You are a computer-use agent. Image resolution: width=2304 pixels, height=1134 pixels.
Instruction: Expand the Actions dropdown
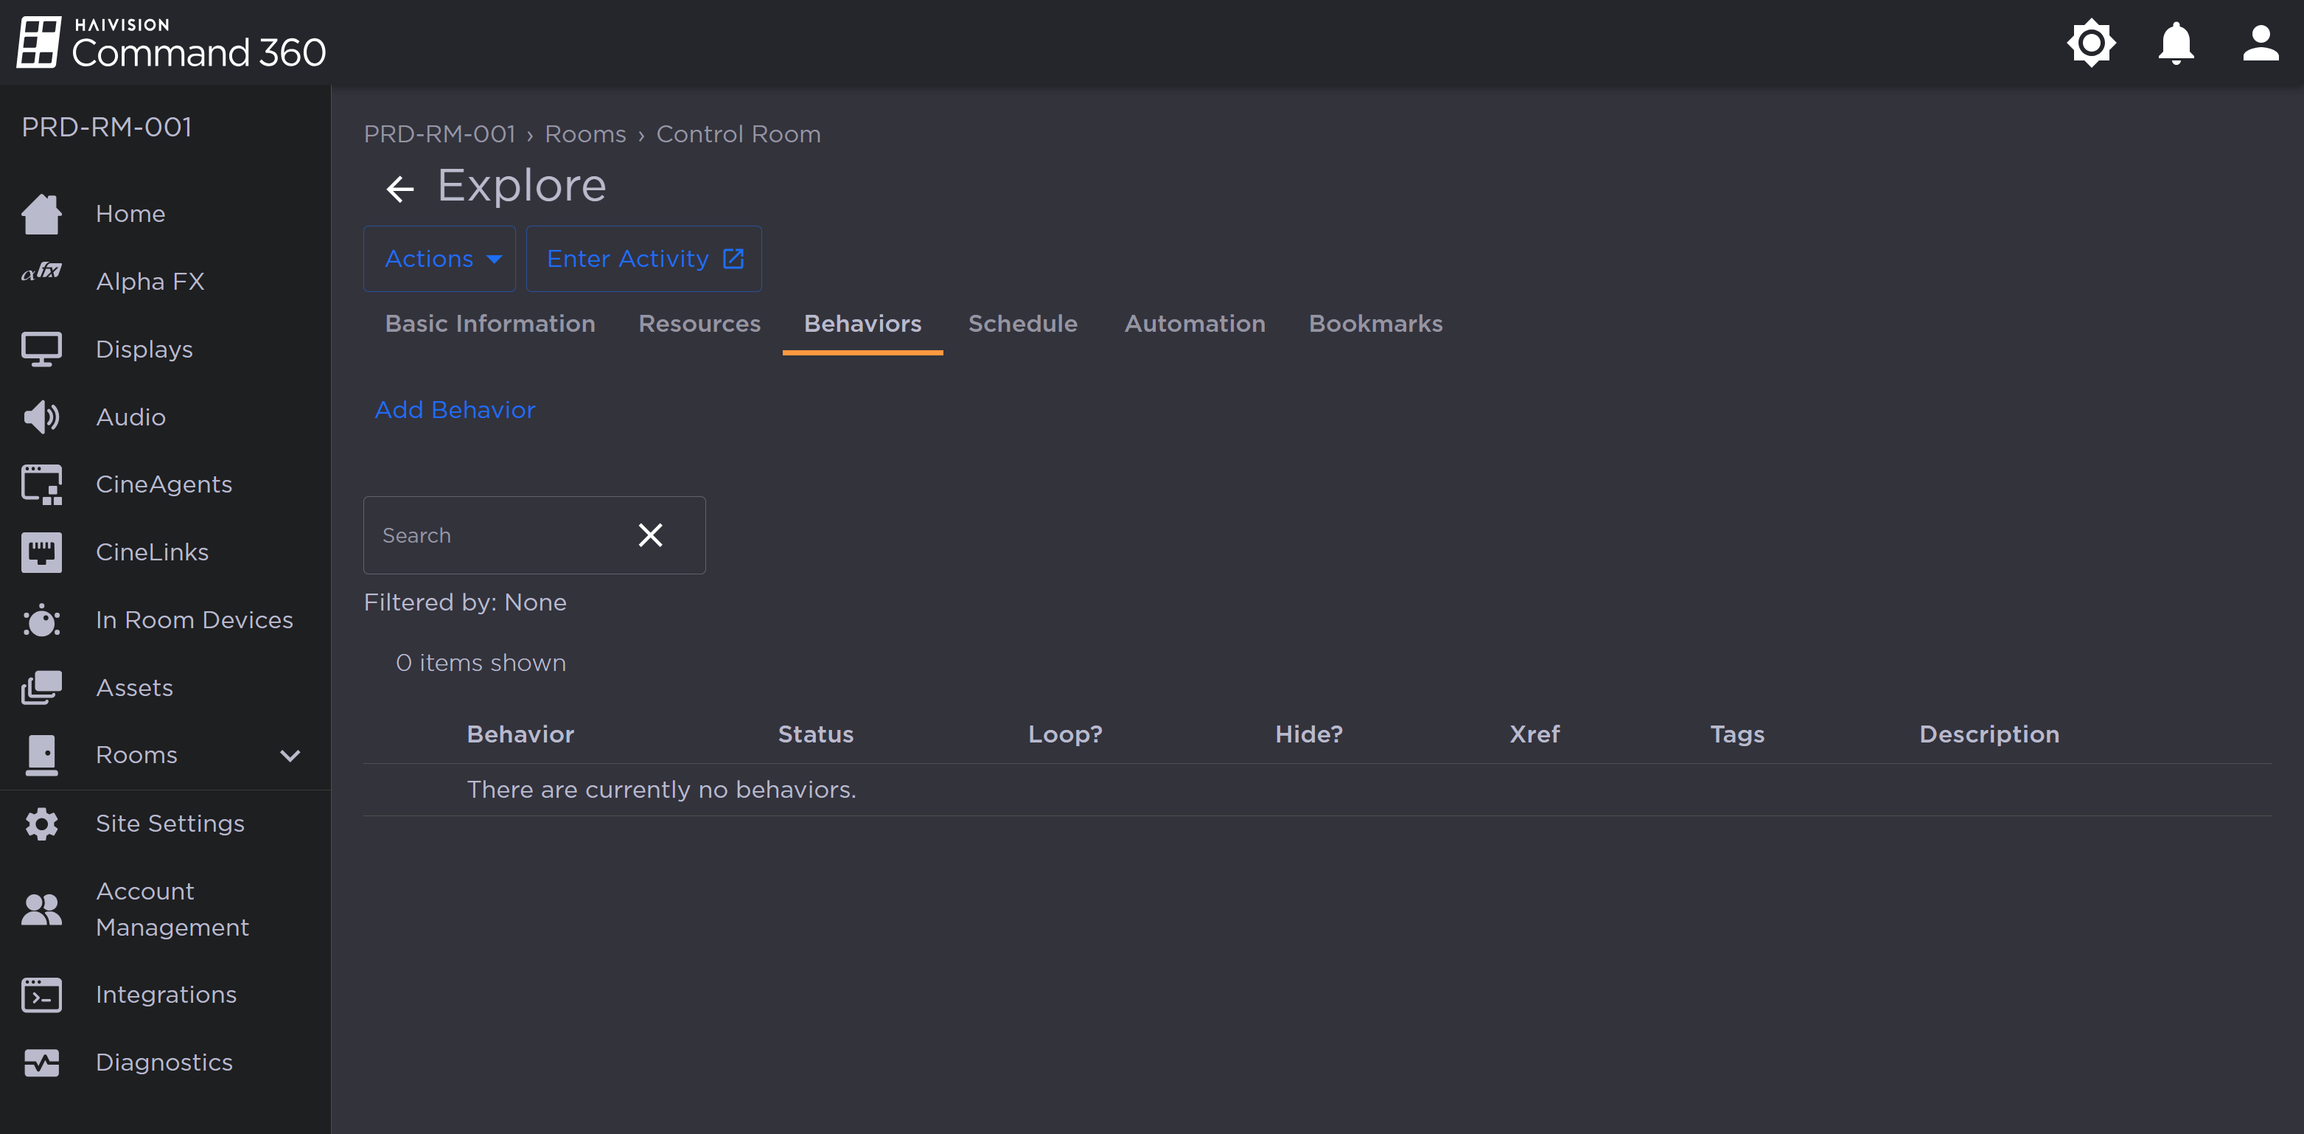(439, 259)
